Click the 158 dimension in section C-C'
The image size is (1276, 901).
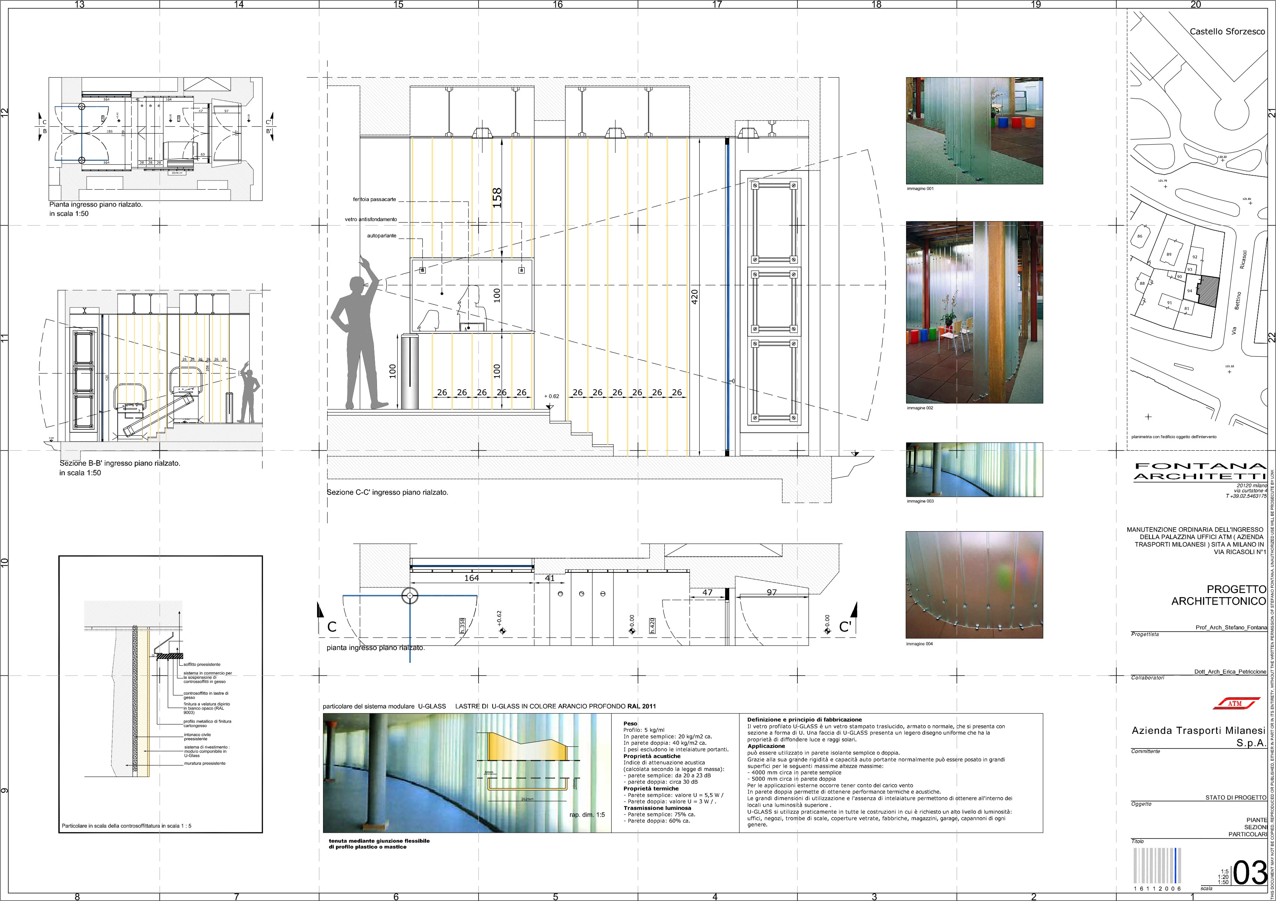click(x=497, y=198)
